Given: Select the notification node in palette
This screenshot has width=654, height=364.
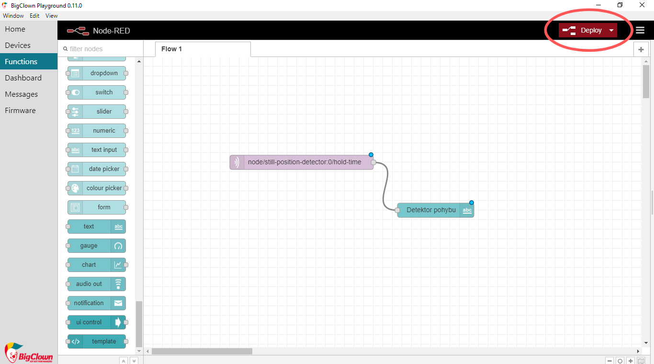Looking at the screenshot, I should 97,303.
